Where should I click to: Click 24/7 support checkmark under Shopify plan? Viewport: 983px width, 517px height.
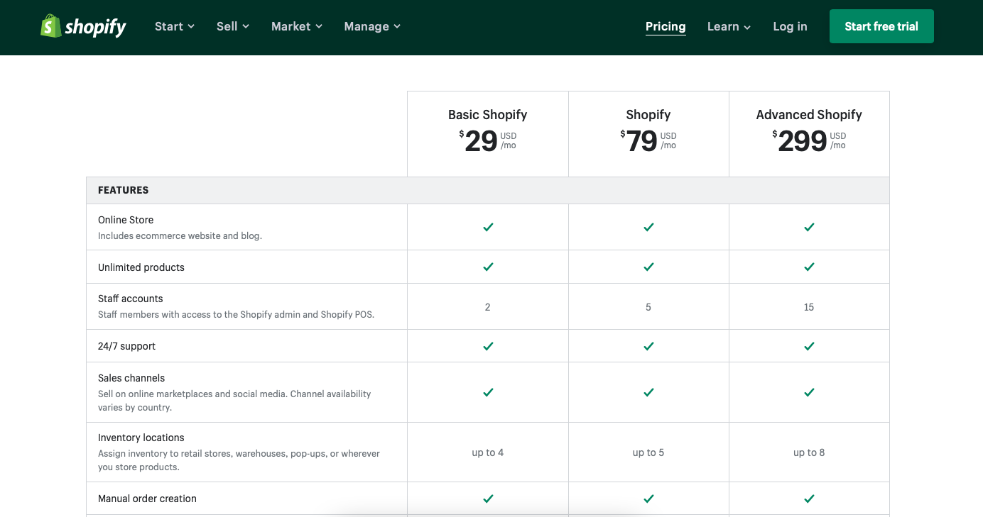pos(648,346)
